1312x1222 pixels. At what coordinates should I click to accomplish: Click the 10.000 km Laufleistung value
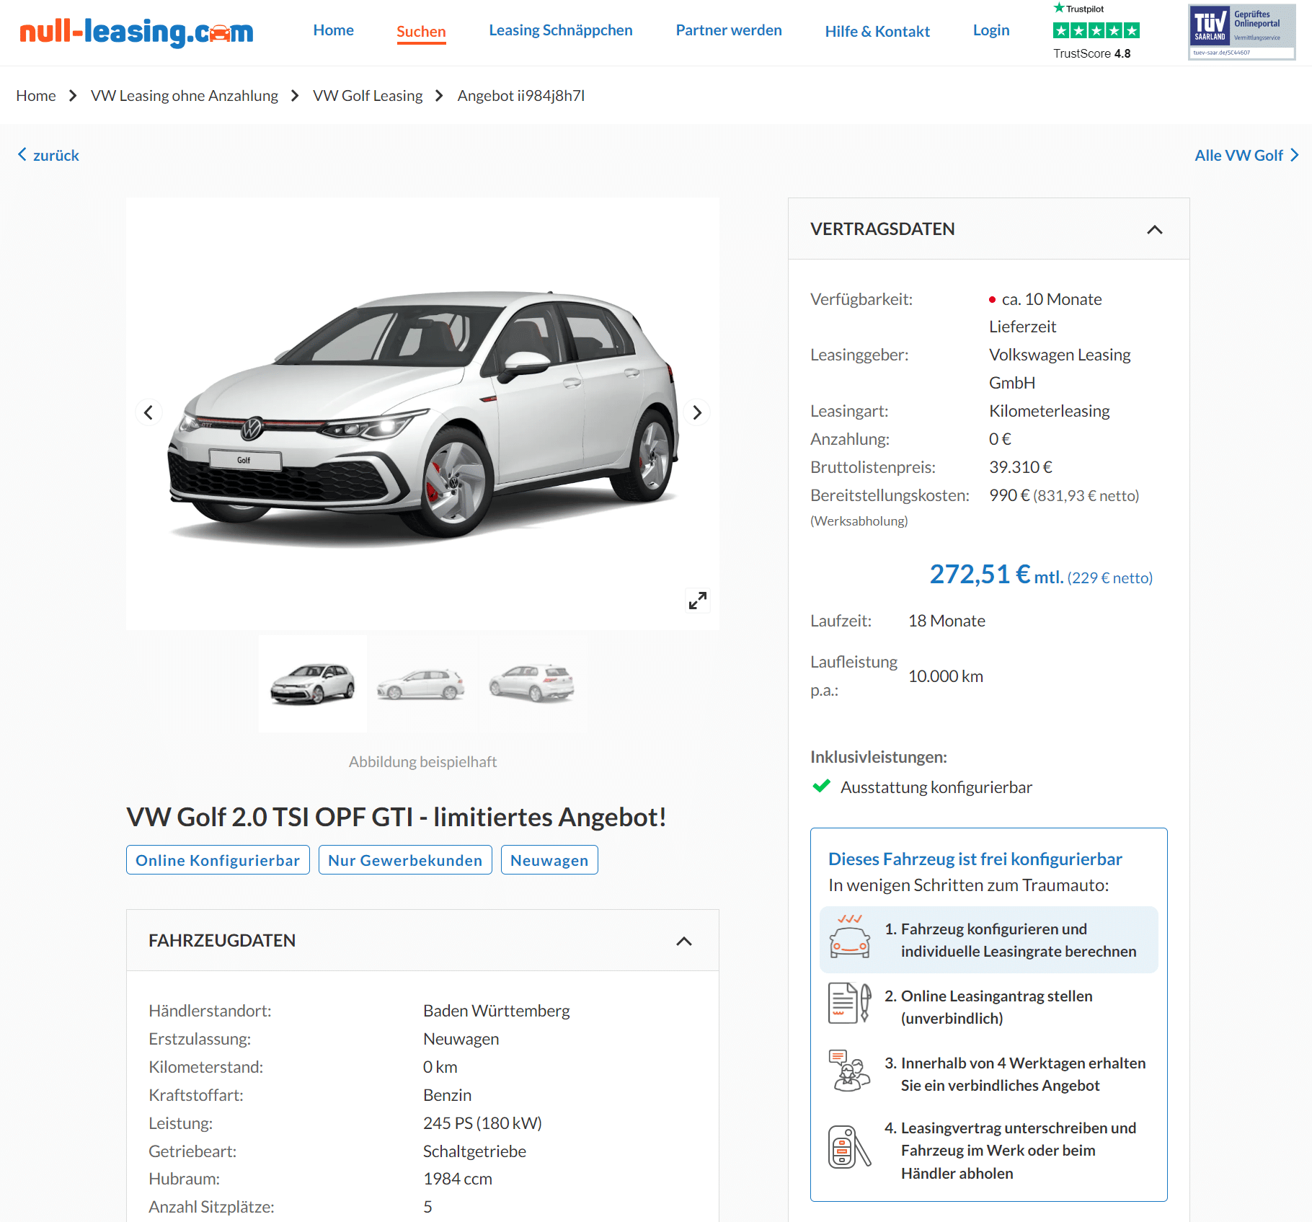(945, 676)
